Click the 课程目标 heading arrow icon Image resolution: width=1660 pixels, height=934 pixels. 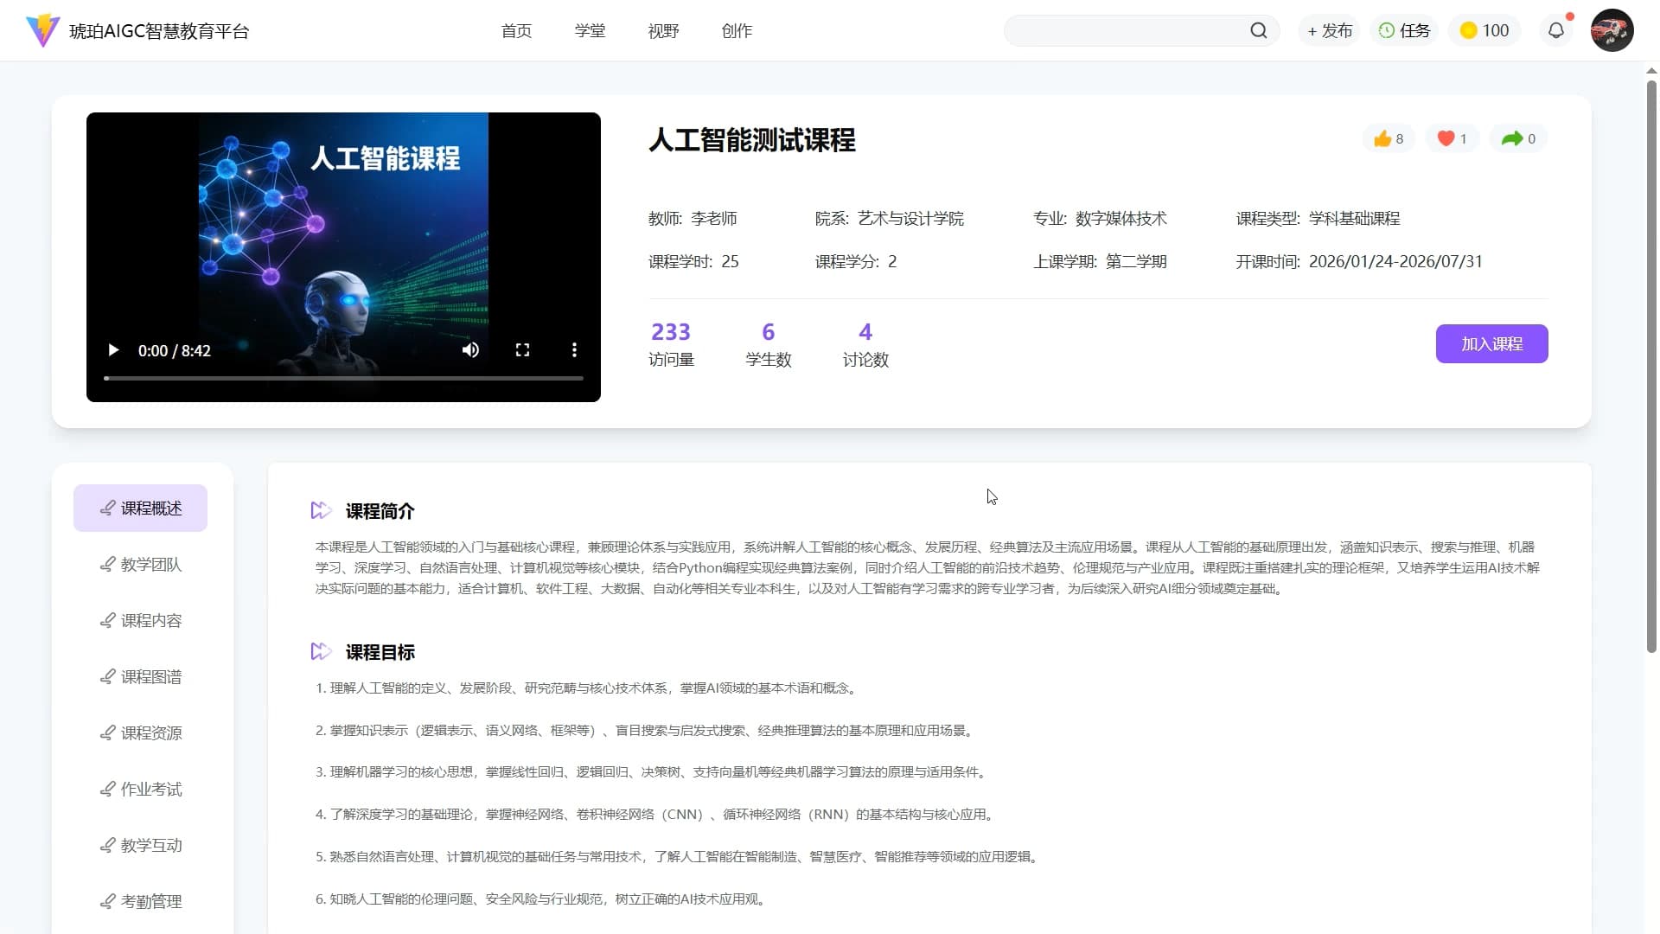(321, 651)
